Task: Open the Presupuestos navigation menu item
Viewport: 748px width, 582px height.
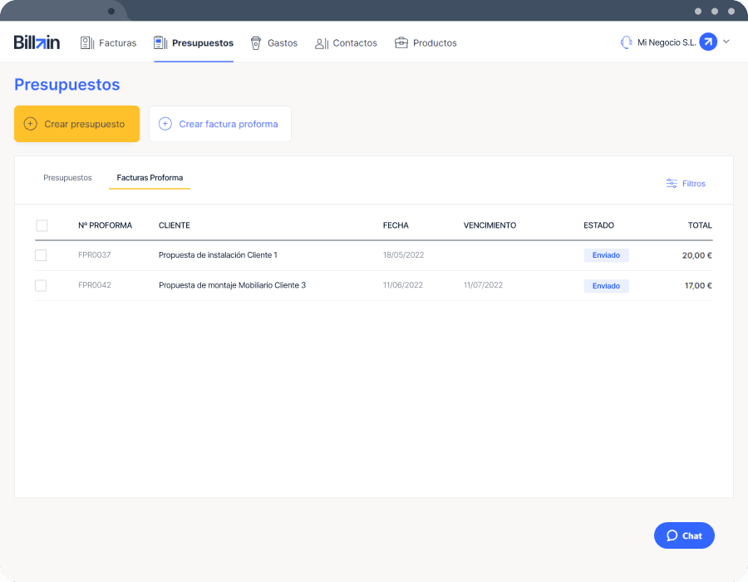Action: pyautogui.click(x=194, y=43)
